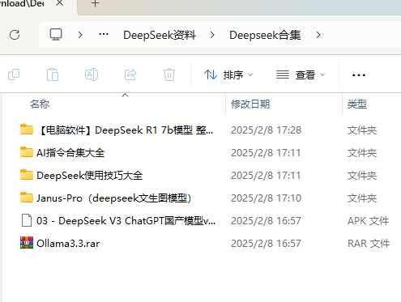Select the Ollama3.3.rar file
This screenshot has height=302, width=401.
(68, 244)
